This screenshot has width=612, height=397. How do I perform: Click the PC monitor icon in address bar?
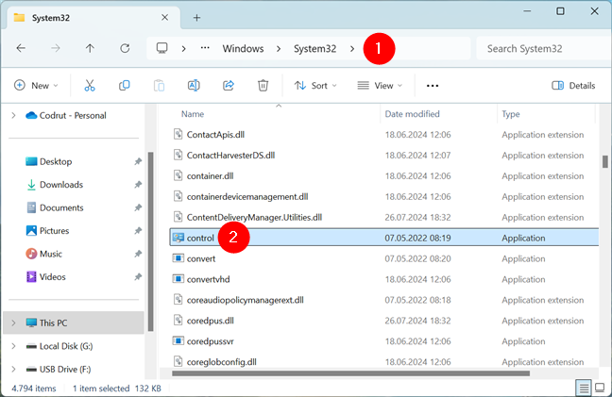[x=162, y=48]
